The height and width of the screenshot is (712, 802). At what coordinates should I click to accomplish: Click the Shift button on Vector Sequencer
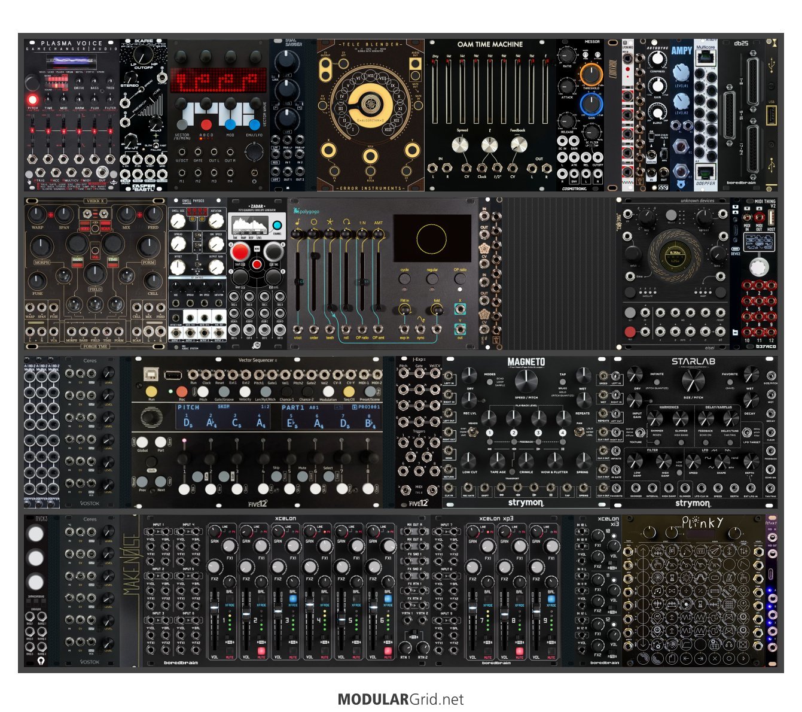151,462
